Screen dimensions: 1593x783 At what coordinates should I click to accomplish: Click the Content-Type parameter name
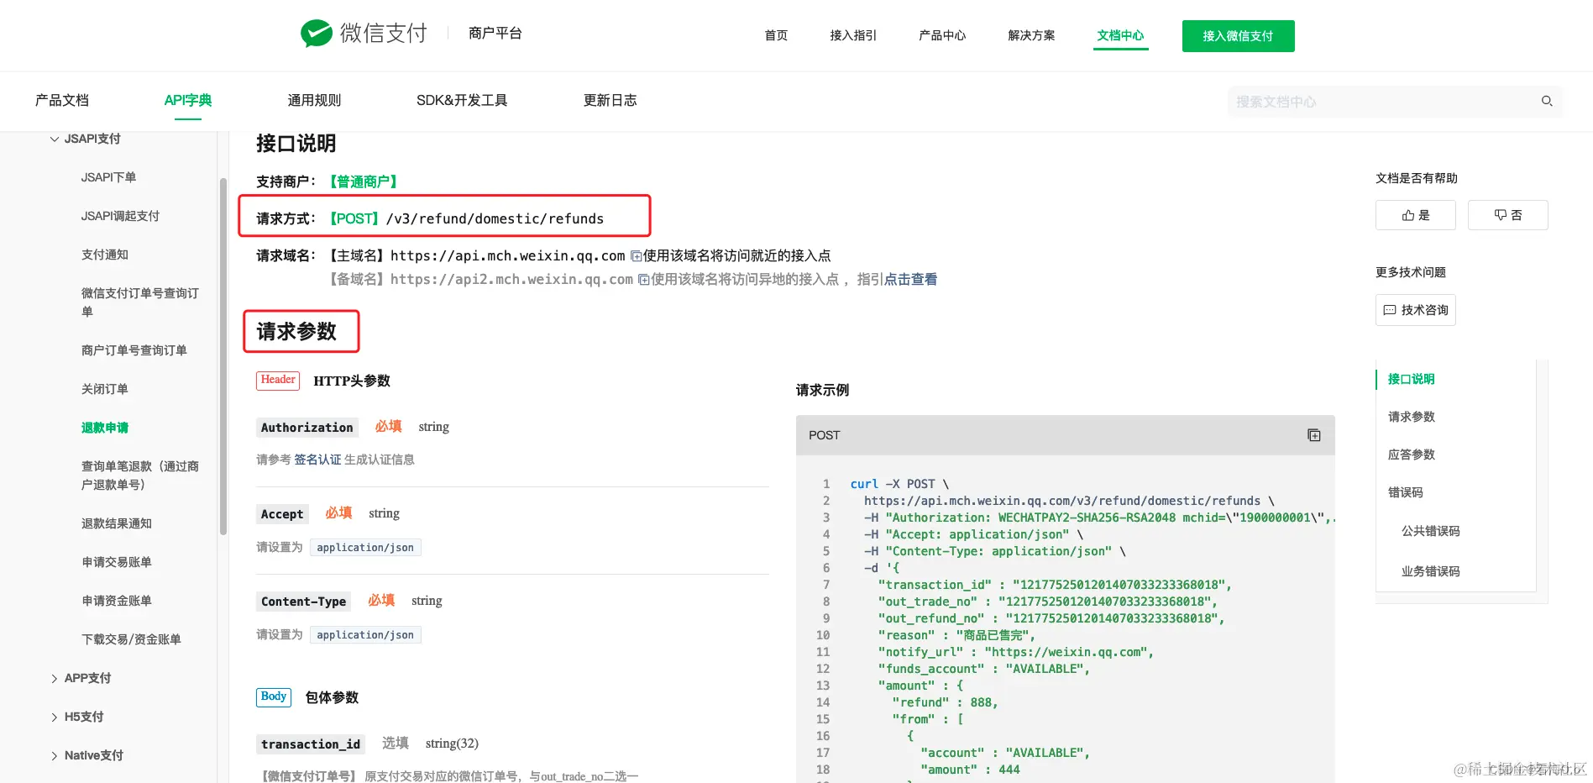[304, 602]
